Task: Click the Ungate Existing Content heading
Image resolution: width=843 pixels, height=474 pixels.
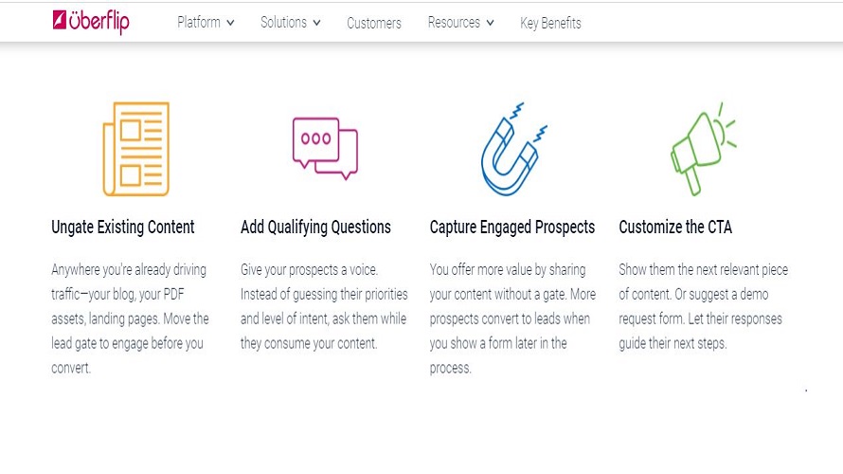Action: [x=122, y=228]
